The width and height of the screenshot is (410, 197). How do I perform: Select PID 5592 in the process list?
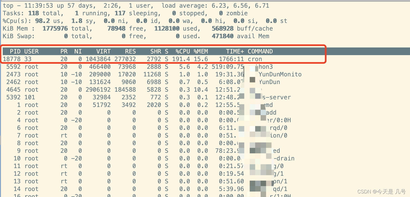coord(13,67)
